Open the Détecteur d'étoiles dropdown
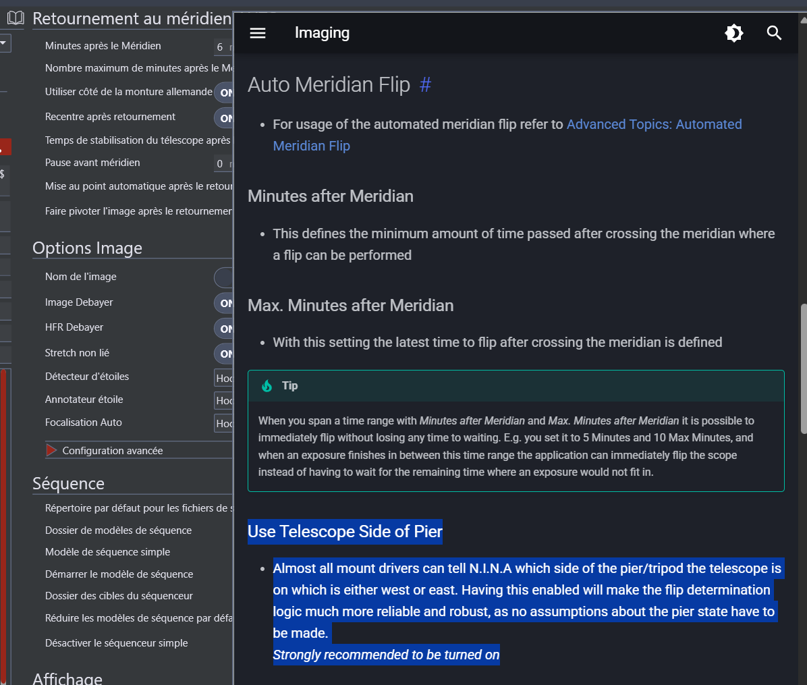This screenshot has height=685, width=807. 224,378
